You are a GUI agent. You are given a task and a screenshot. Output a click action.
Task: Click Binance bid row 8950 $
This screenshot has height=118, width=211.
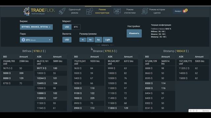(x=88, y=103)
